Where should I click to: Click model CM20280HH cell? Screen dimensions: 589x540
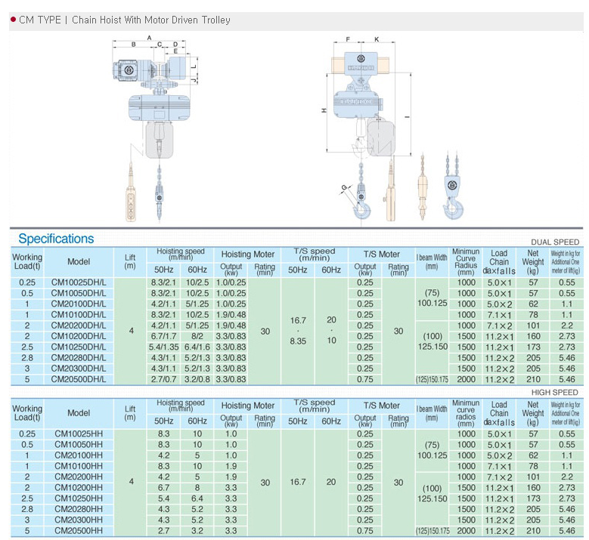click(79, 509)
